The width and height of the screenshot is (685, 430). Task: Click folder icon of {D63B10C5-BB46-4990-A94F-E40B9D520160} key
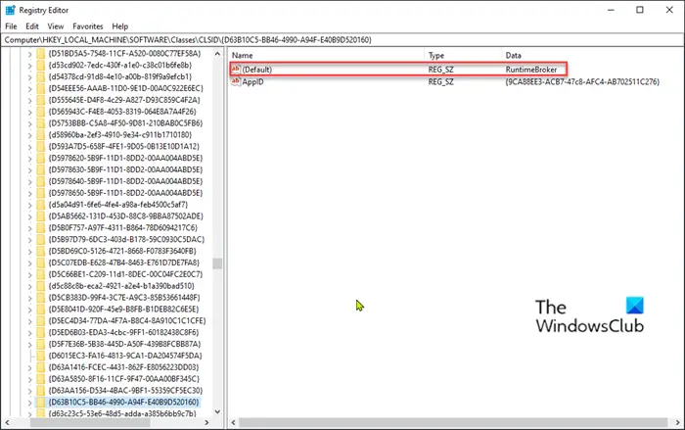pos(41,402)
